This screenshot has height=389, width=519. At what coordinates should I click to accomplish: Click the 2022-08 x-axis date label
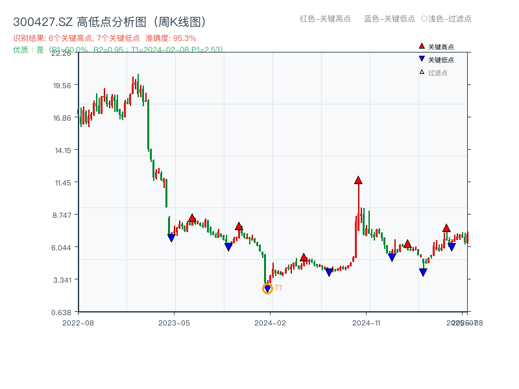point(78,322)
